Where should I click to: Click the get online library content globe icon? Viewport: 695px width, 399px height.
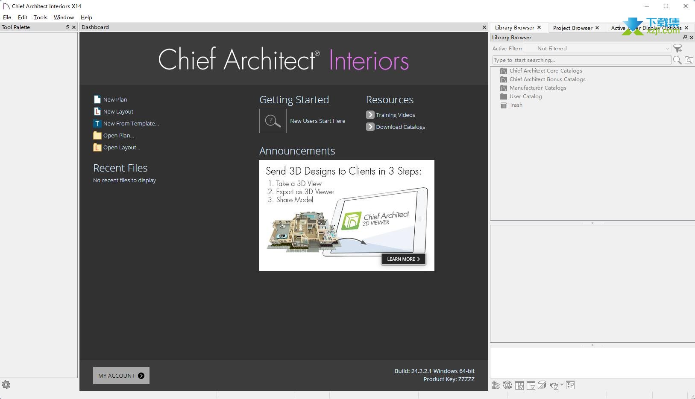[x=496, y=385]
